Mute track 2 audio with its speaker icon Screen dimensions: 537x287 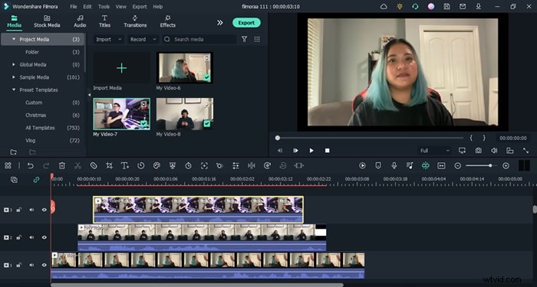31,237
